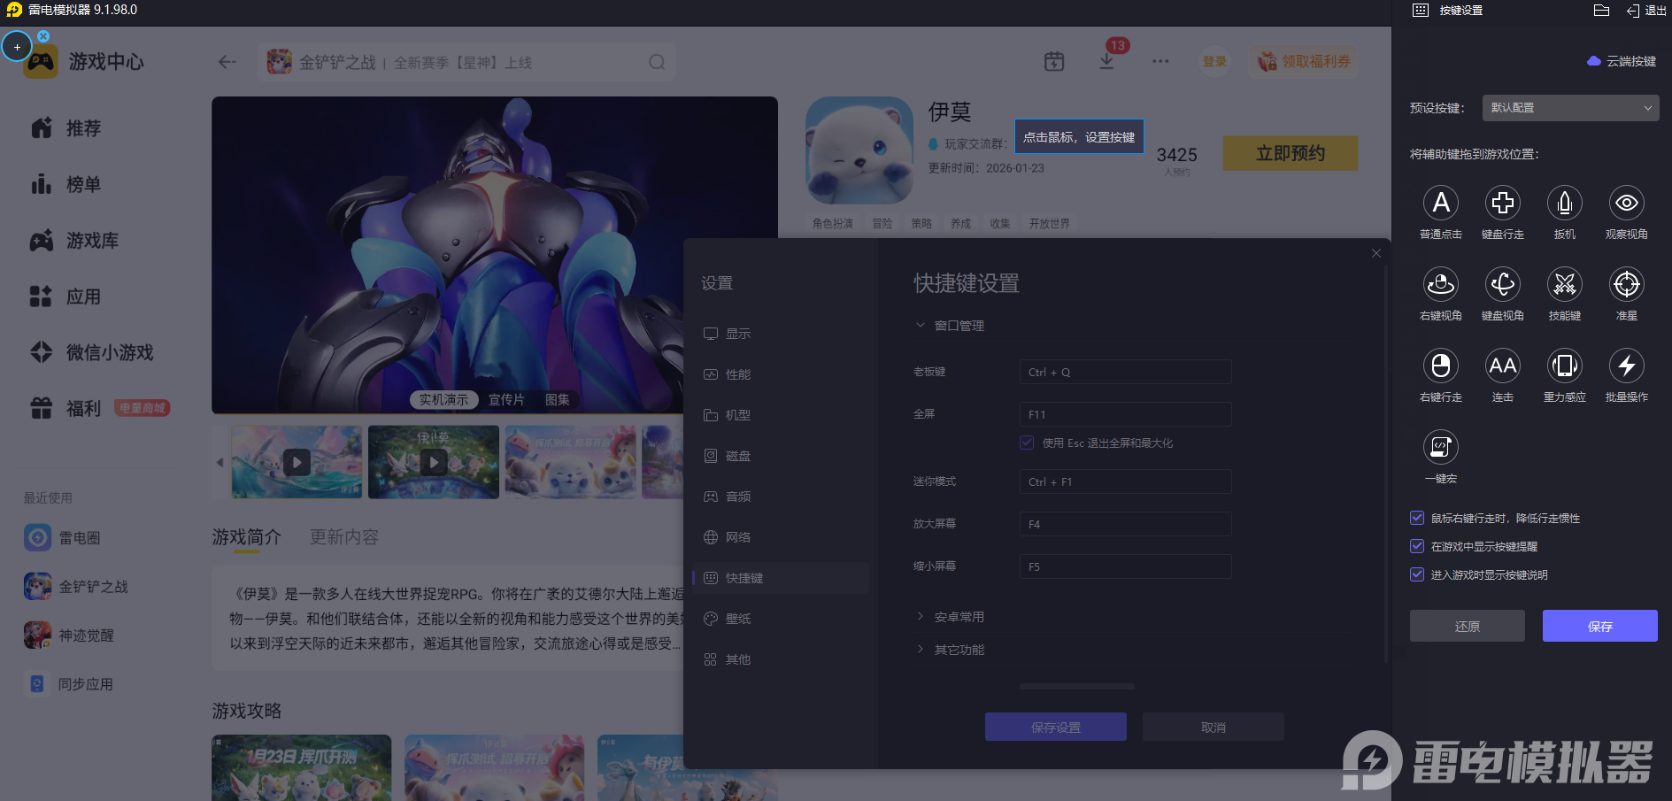1672x801 pixels.
Task: Click the 领取福利券 coupon button
Action: (x=1304, y=61)
